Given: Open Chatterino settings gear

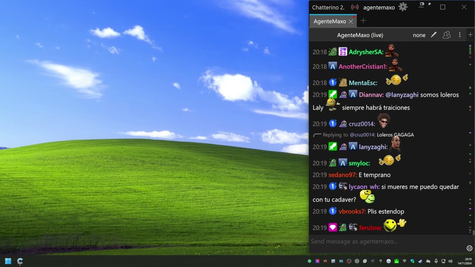Looking at the screenshot, I should [403, 7].
